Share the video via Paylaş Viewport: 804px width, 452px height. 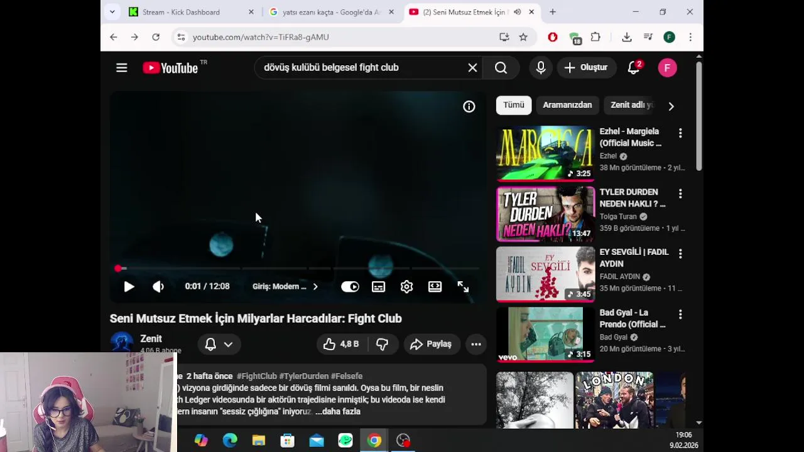click(431, 344)
